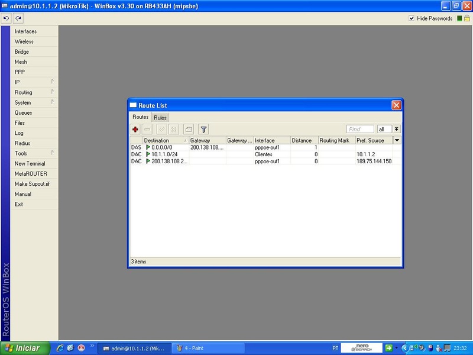Switch to the Rules tab
Image resolution: width=473 pixels, height=355 pixels.
click(160, 118)
